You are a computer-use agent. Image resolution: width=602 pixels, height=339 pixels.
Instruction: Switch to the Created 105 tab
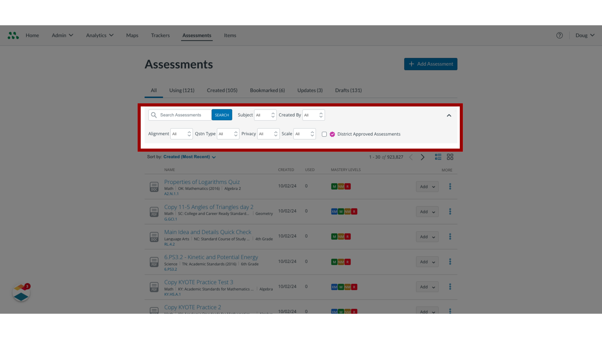tap(222, 90)
